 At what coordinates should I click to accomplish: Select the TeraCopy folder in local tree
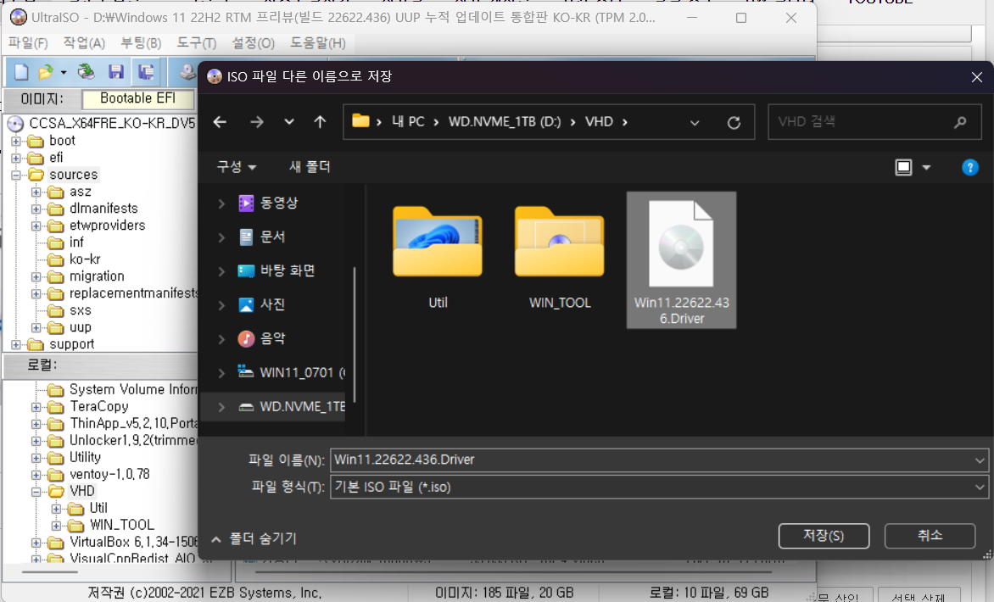[x=98, y=406]
